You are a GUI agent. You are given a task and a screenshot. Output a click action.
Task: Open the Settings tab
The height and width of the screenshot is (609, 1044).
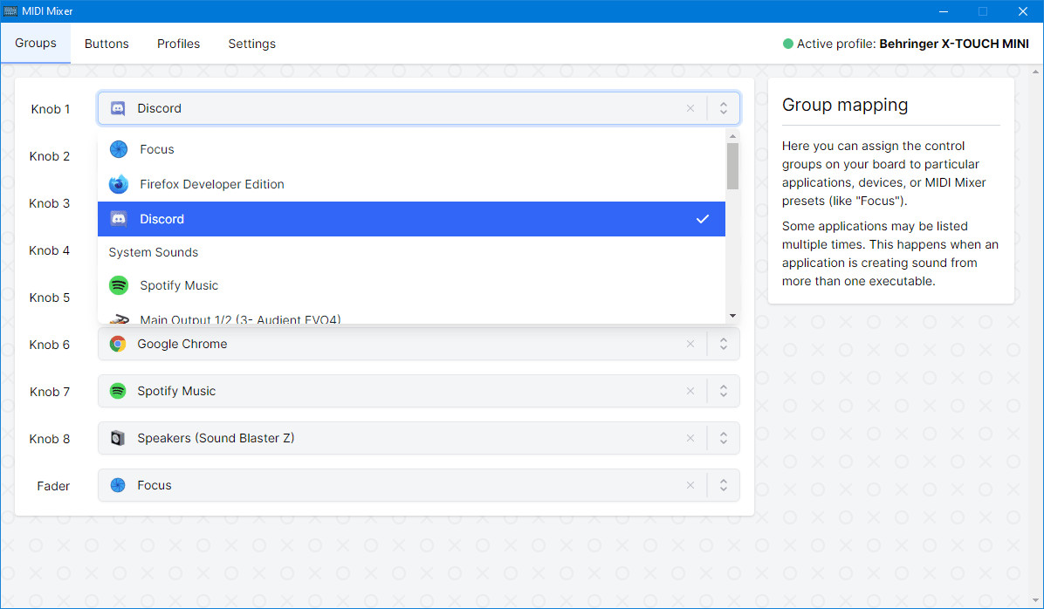click(251, 44)
